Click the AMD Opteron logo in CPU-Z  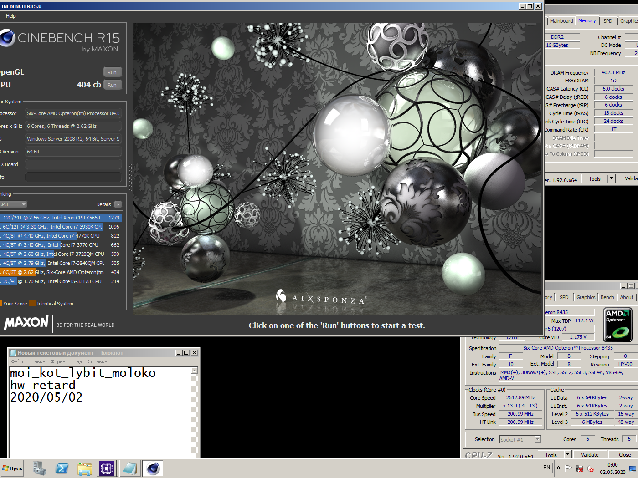(x=617, y=325)
